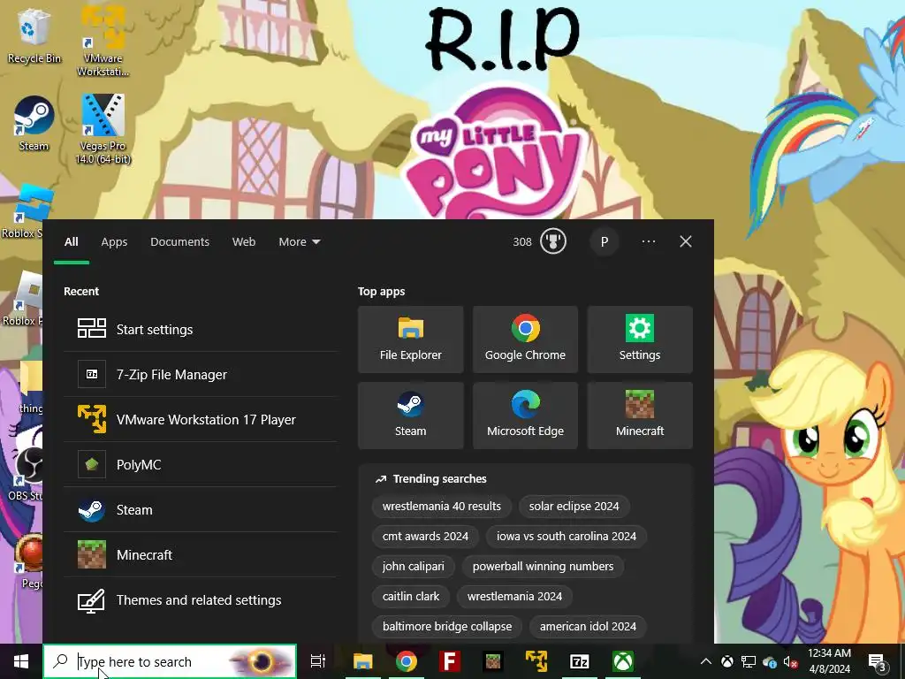The width and height of the screenshot is (905, 679).
Task: Switch to the All search tab
Action: pyautogui.click(x=71, y=242)
